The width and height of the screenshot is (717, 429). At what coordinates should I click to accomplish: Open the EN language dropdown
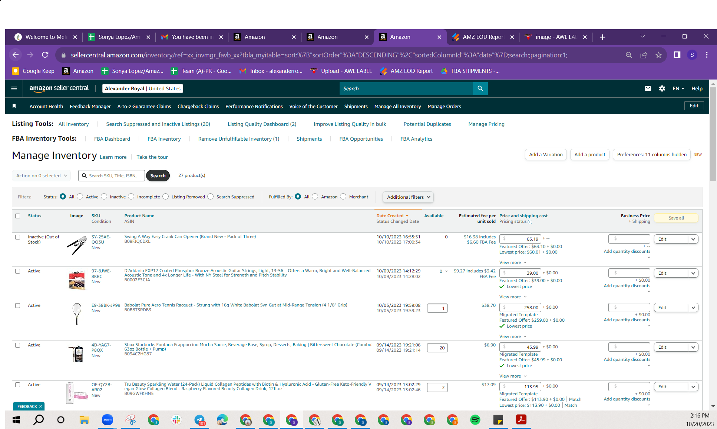pyautogui.click(x=678, y=88)
